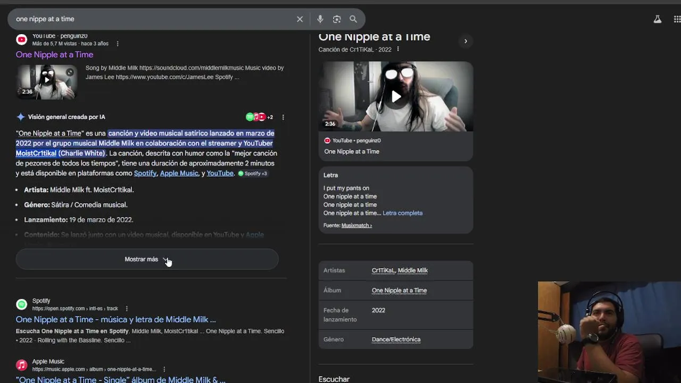
Task: Open Spotify música y letra result link
Action: tap(115, 320)
